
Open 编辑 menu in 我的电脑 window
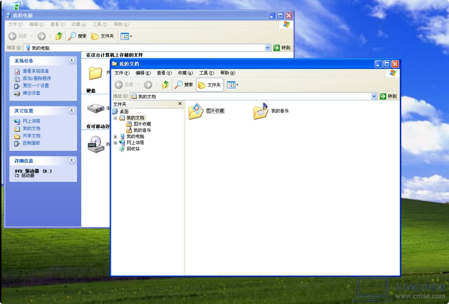(x=37, y=24)
